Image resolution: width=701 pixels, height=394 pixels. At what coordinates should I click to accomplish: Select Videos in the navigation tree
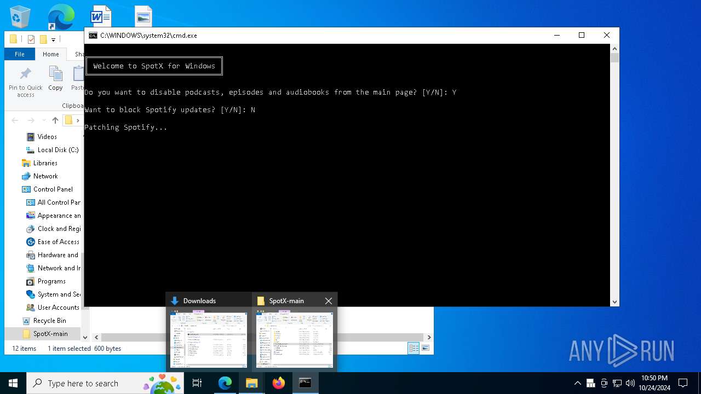pyautogui.click(x=47, y=137)
